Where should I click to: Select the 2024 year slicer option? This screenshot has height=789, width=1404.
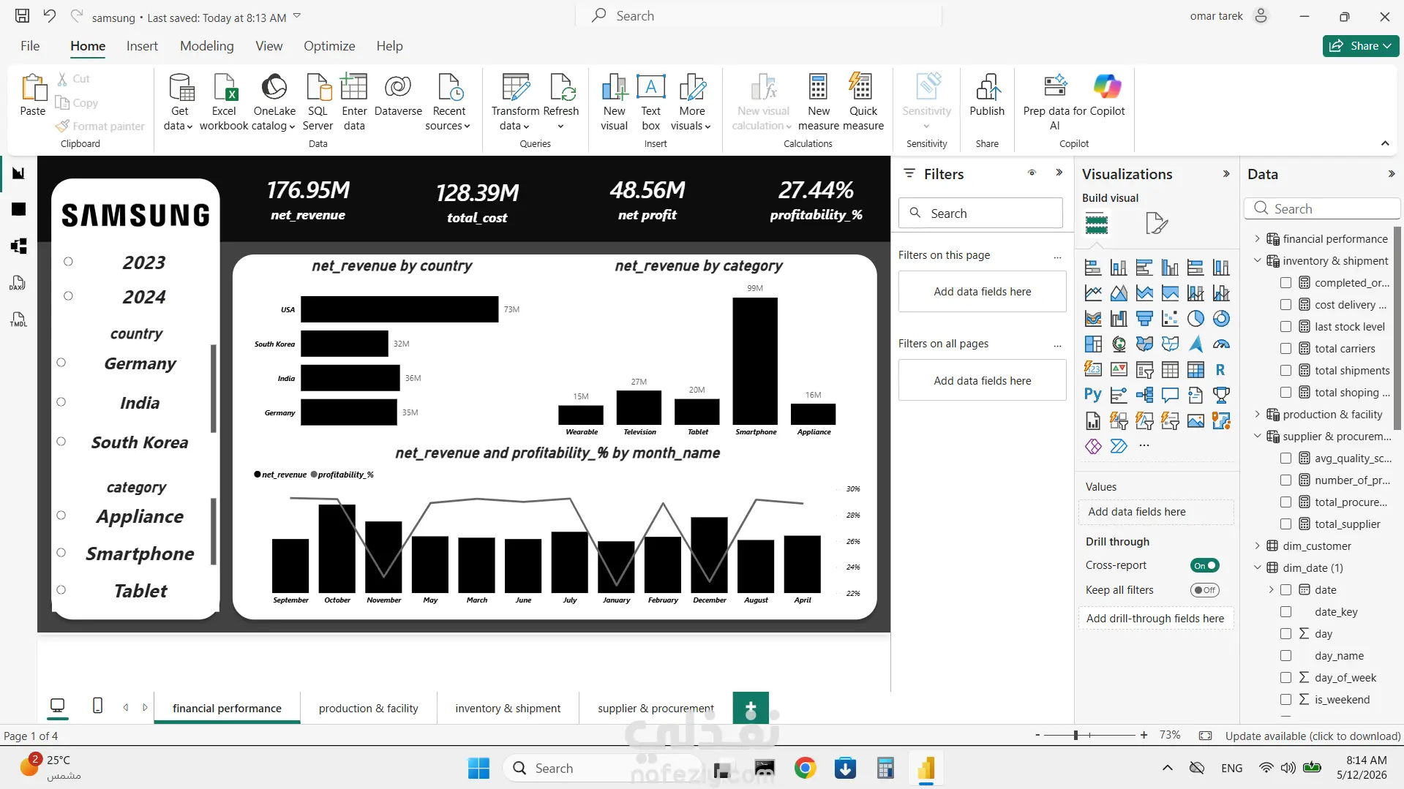(68, 296)
